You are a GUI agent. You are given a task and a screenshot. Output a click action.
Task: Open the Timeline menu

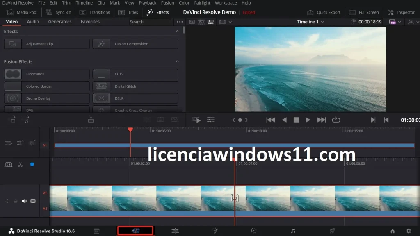point(84,3)
